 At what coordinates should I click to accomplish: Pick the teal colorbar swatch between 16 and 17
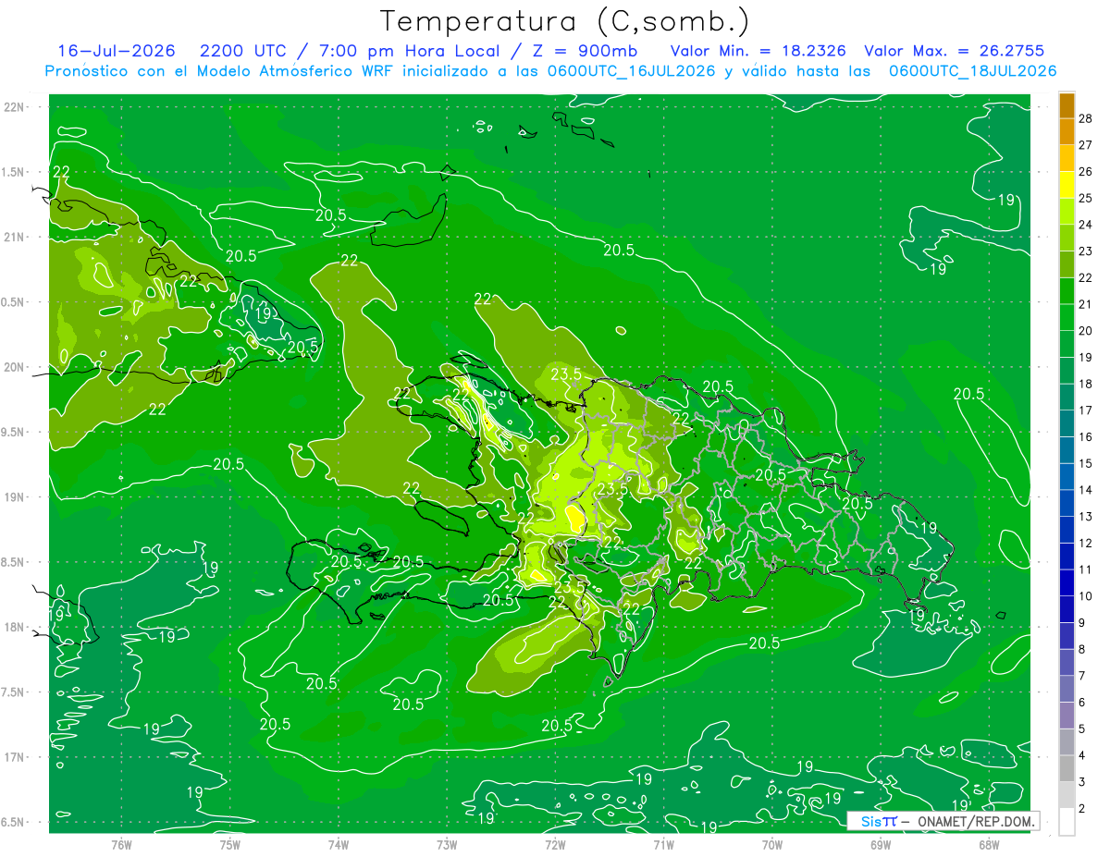tap(1067, 423)
